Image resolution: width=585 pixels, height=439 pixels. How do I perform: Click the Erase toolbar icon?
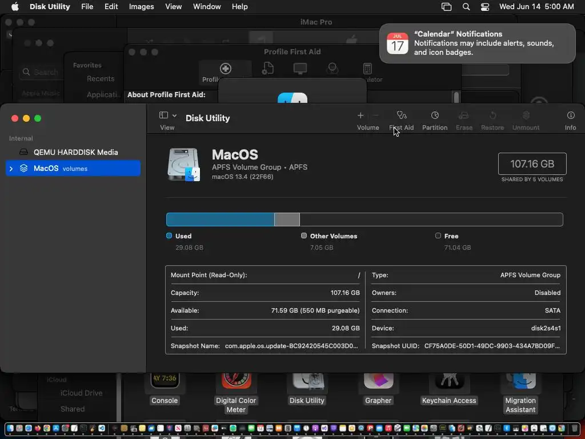click(x=464, y=115)
